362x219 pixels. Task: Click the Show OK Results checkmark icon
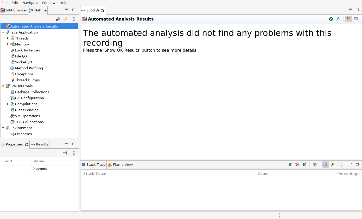[331, 19]
